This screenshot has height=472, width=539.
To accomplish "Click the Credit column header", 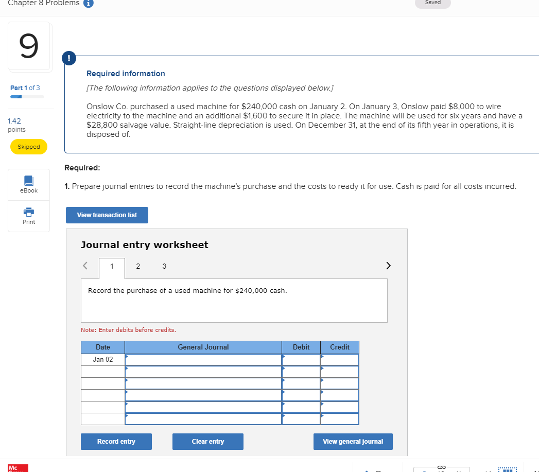I will pyautogui.click(x=340, y=347).
